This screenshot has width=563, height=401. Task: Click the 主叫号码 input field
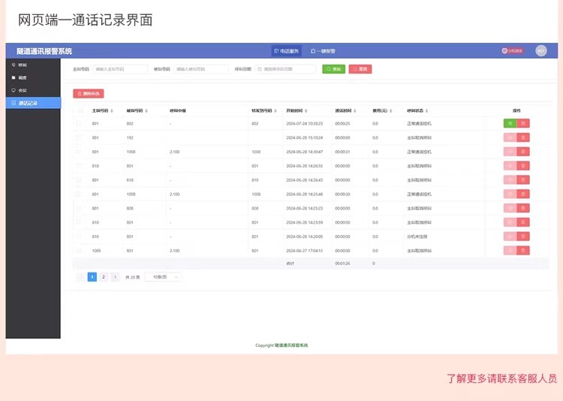[x=119, y=69]
